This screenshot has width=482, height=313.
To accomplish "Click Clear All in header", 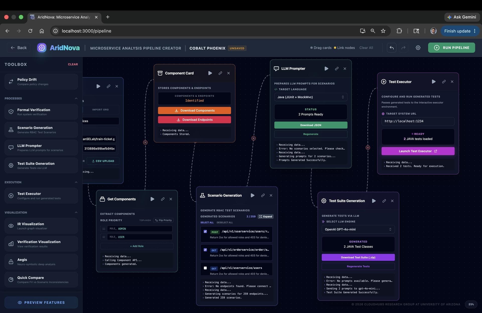I will [366, 48].
